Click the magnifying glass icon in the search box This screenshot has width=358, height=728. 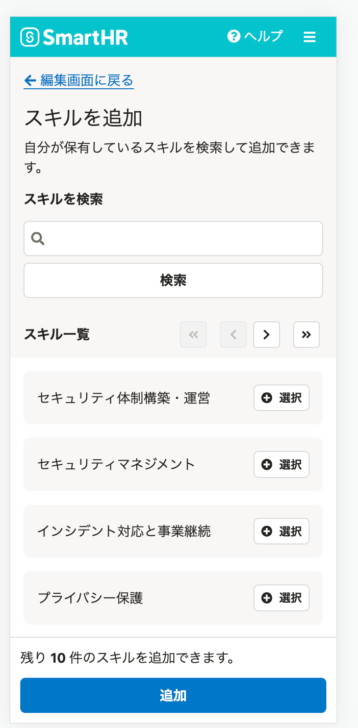coord(38,238)
